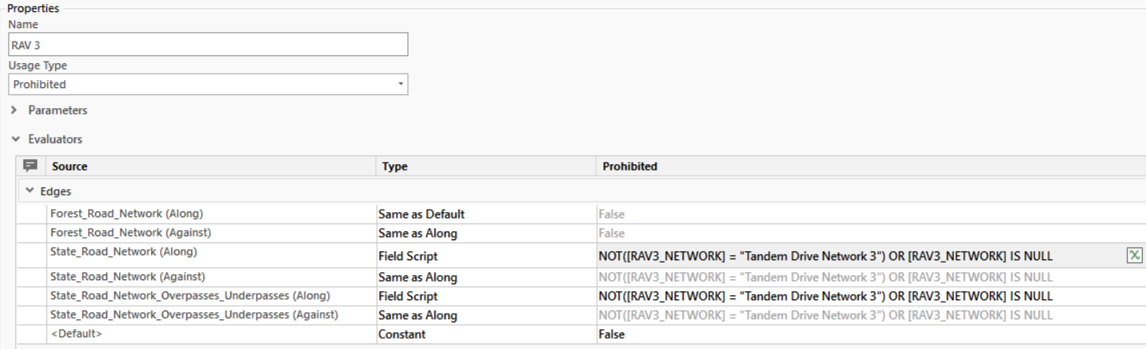
Task: Click the Prohibited column header
Action: tap(630, 166)
